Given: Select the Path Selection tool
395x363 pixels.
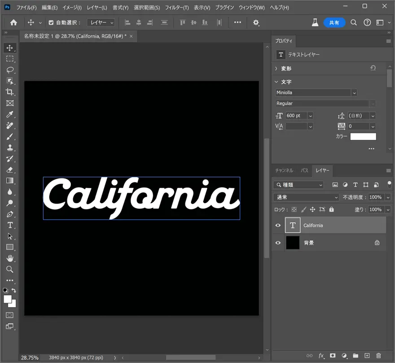Looking at the screenshot, I should pos(10,236).
